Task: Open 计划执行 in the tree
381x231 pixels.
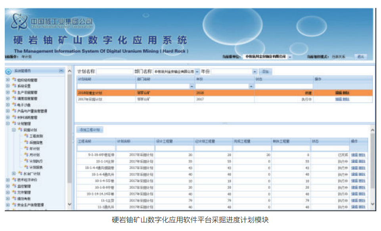Action: (x=36, y=161)
